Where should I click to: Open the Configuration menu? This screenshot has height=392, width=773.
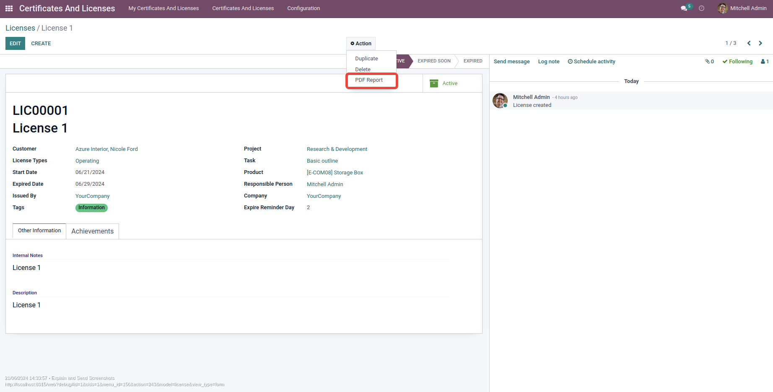tap(303, 8)
